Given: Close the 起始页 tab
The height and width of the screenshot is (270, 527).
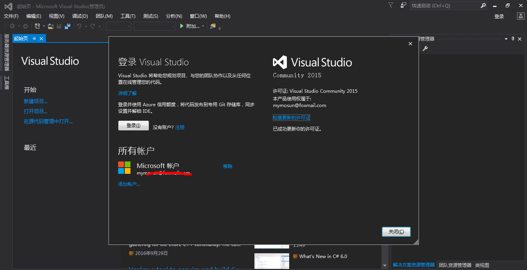Looking at the screenshot, I should point(41,38).
